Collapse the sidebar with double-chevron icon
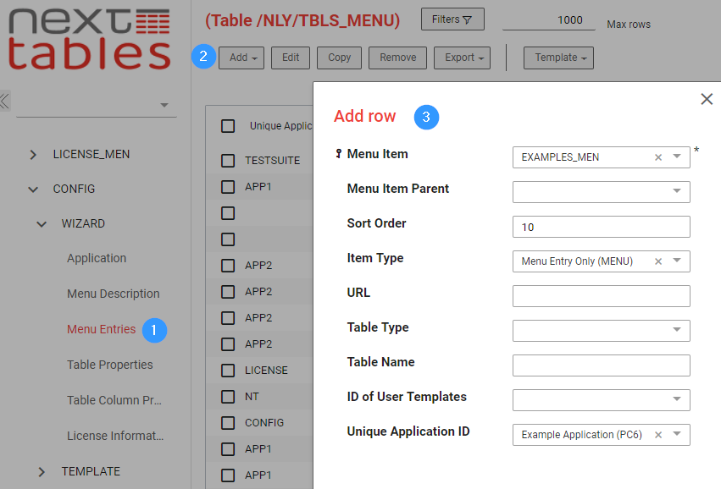Viewport: 721px width, 489px height. (5, 101)
